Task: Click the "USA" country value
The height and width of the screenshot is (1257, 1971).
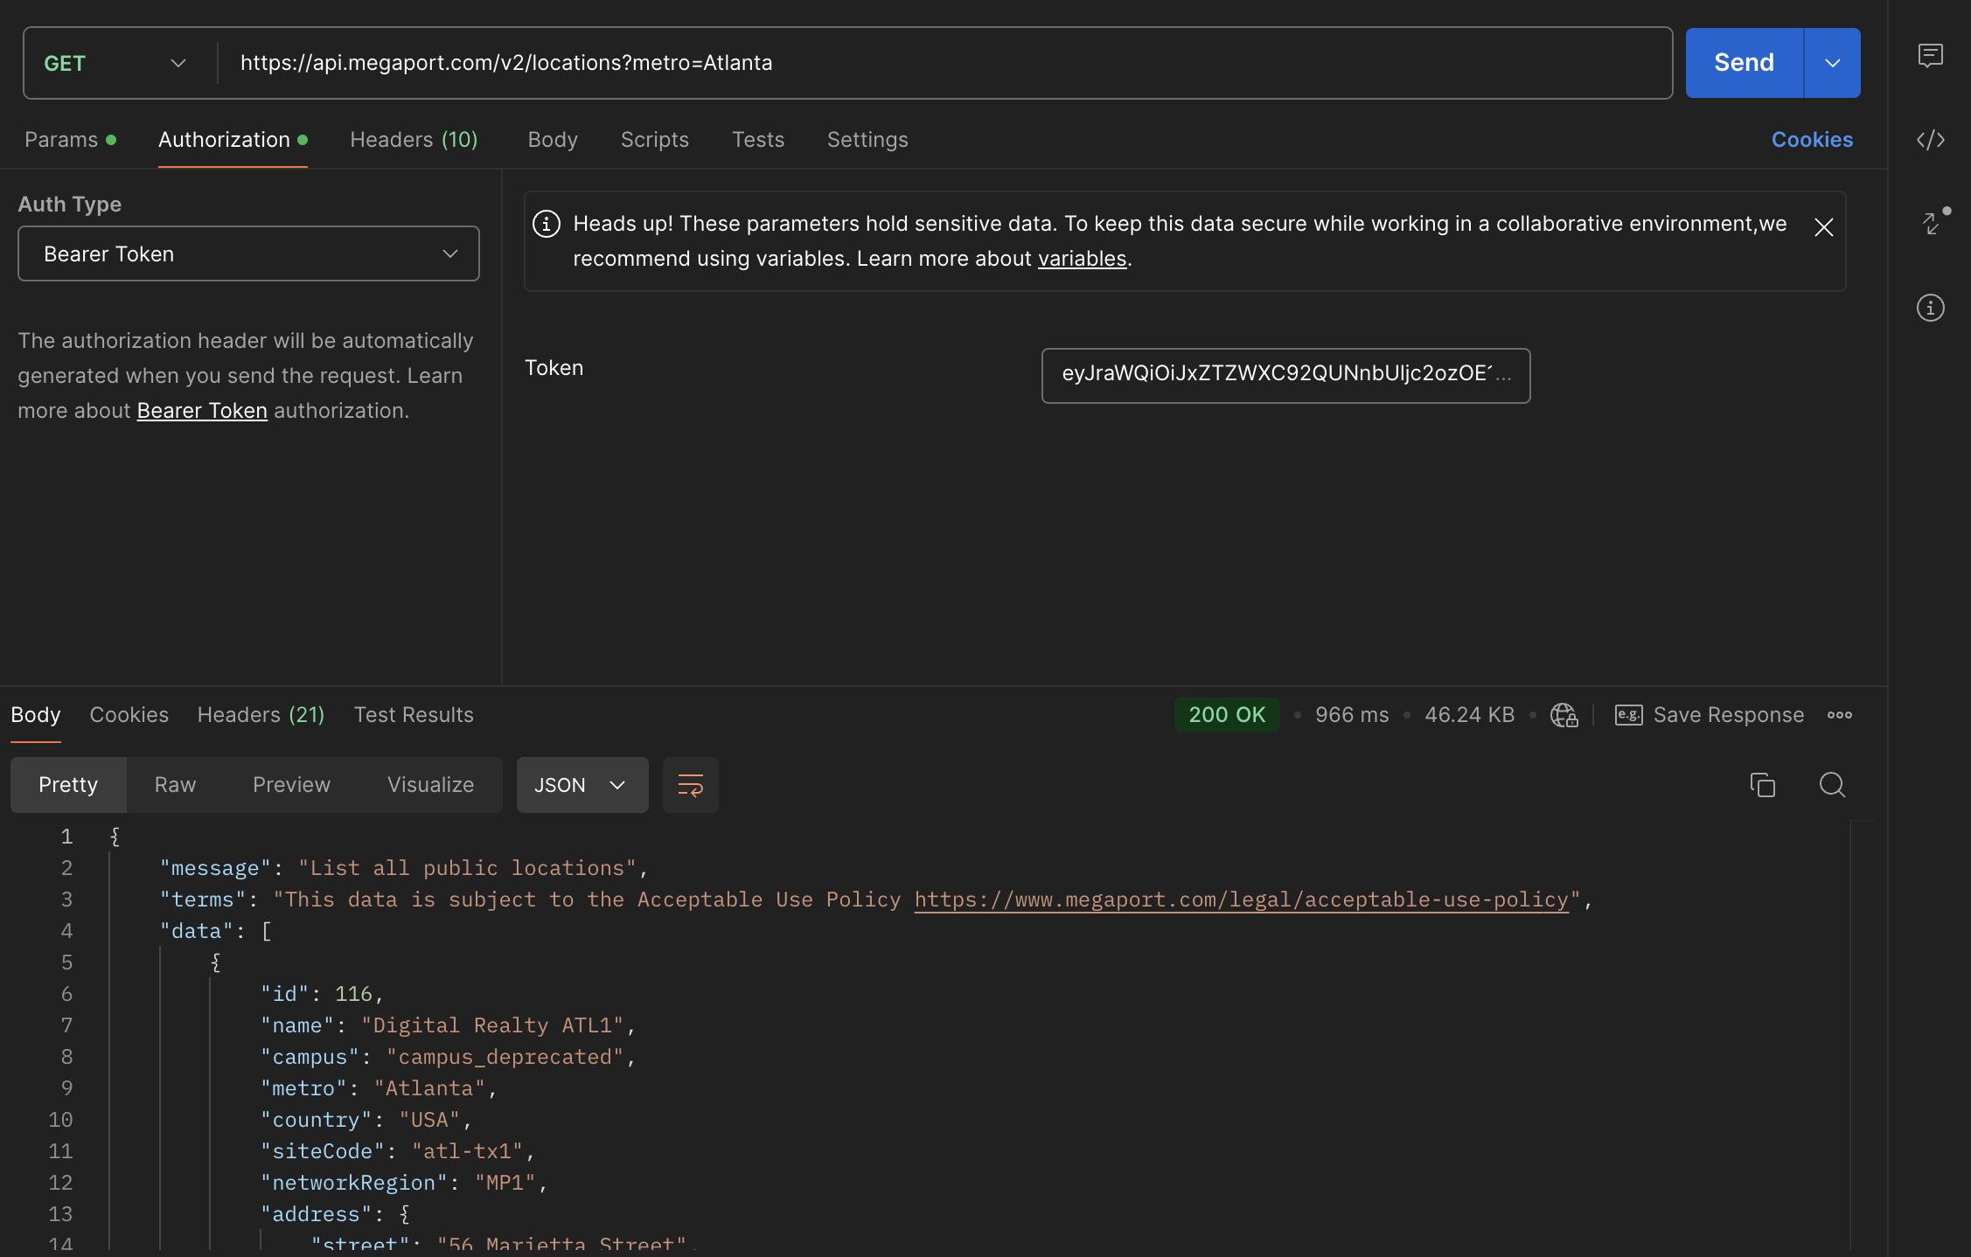Action: pos(429,1120)
